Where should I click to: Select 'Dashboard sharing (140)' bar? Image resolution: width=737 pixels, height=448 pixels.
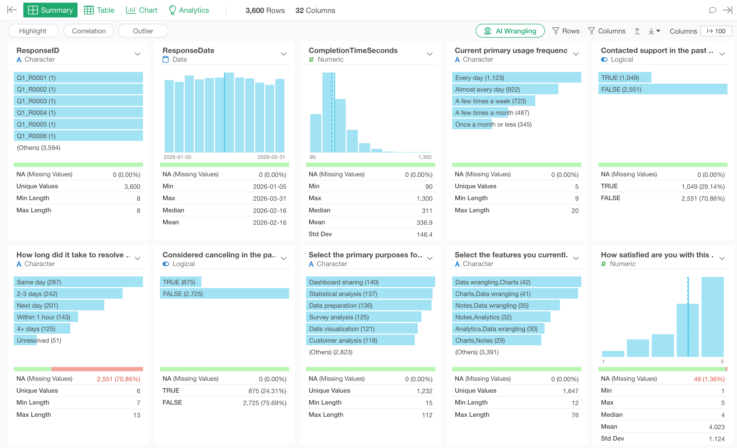(x=370, y=282)
